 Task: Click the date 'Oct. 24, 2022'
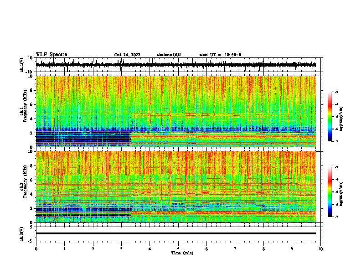coord(127,55)
